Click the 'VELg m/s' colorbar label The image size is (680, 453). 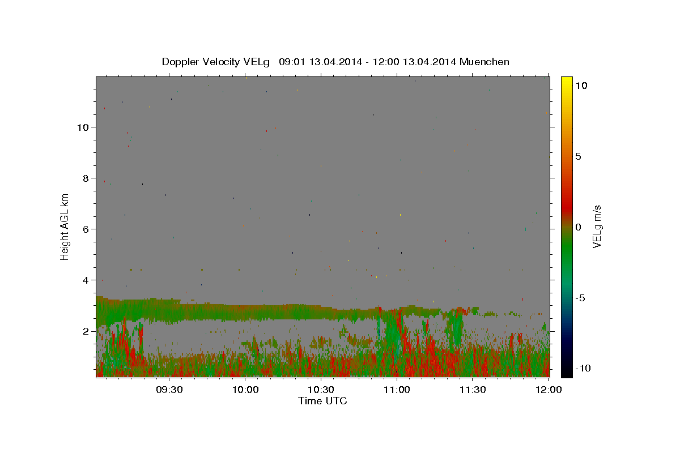click(x=597, y=226)
